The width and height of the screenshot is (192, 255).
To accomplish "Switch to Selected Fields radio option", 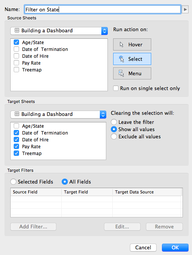I will (x=13, y=182).
